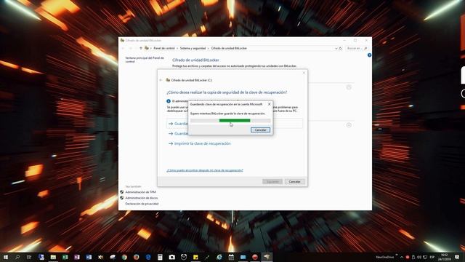
Task: Open the Action Center notifications
Action: 457,257
